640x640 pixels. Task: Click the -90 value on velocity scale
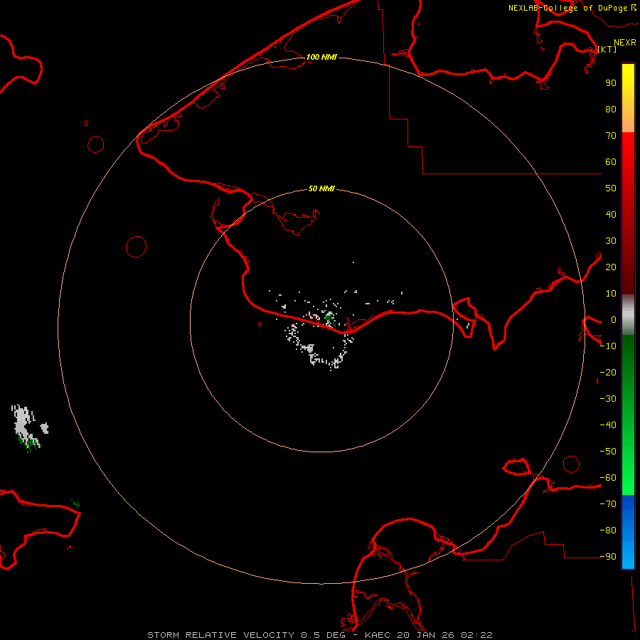[608, 556]
